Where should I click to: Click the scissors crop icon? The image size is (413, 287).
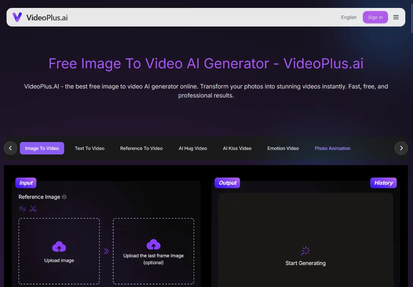pyautogui.click(x=33, y=209)
